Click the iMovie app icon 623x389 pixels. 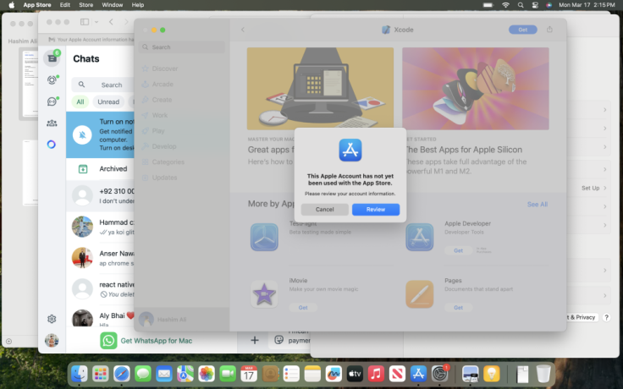click(264, 294)
